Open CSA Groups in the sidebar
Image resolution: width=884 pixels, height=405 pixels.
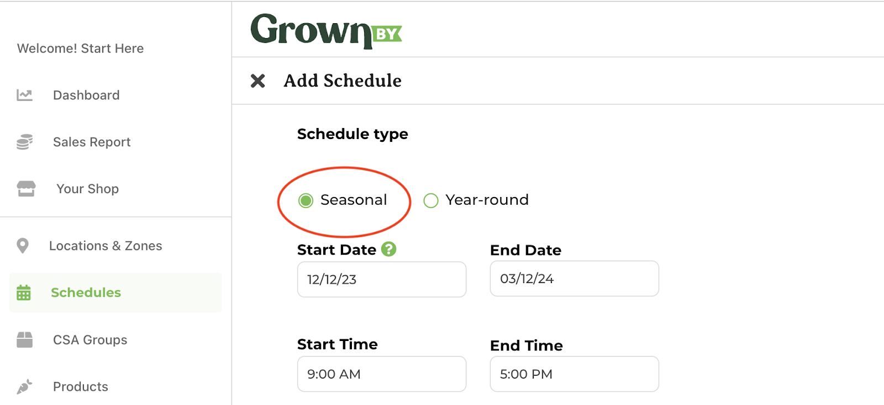tap(90, 340)
